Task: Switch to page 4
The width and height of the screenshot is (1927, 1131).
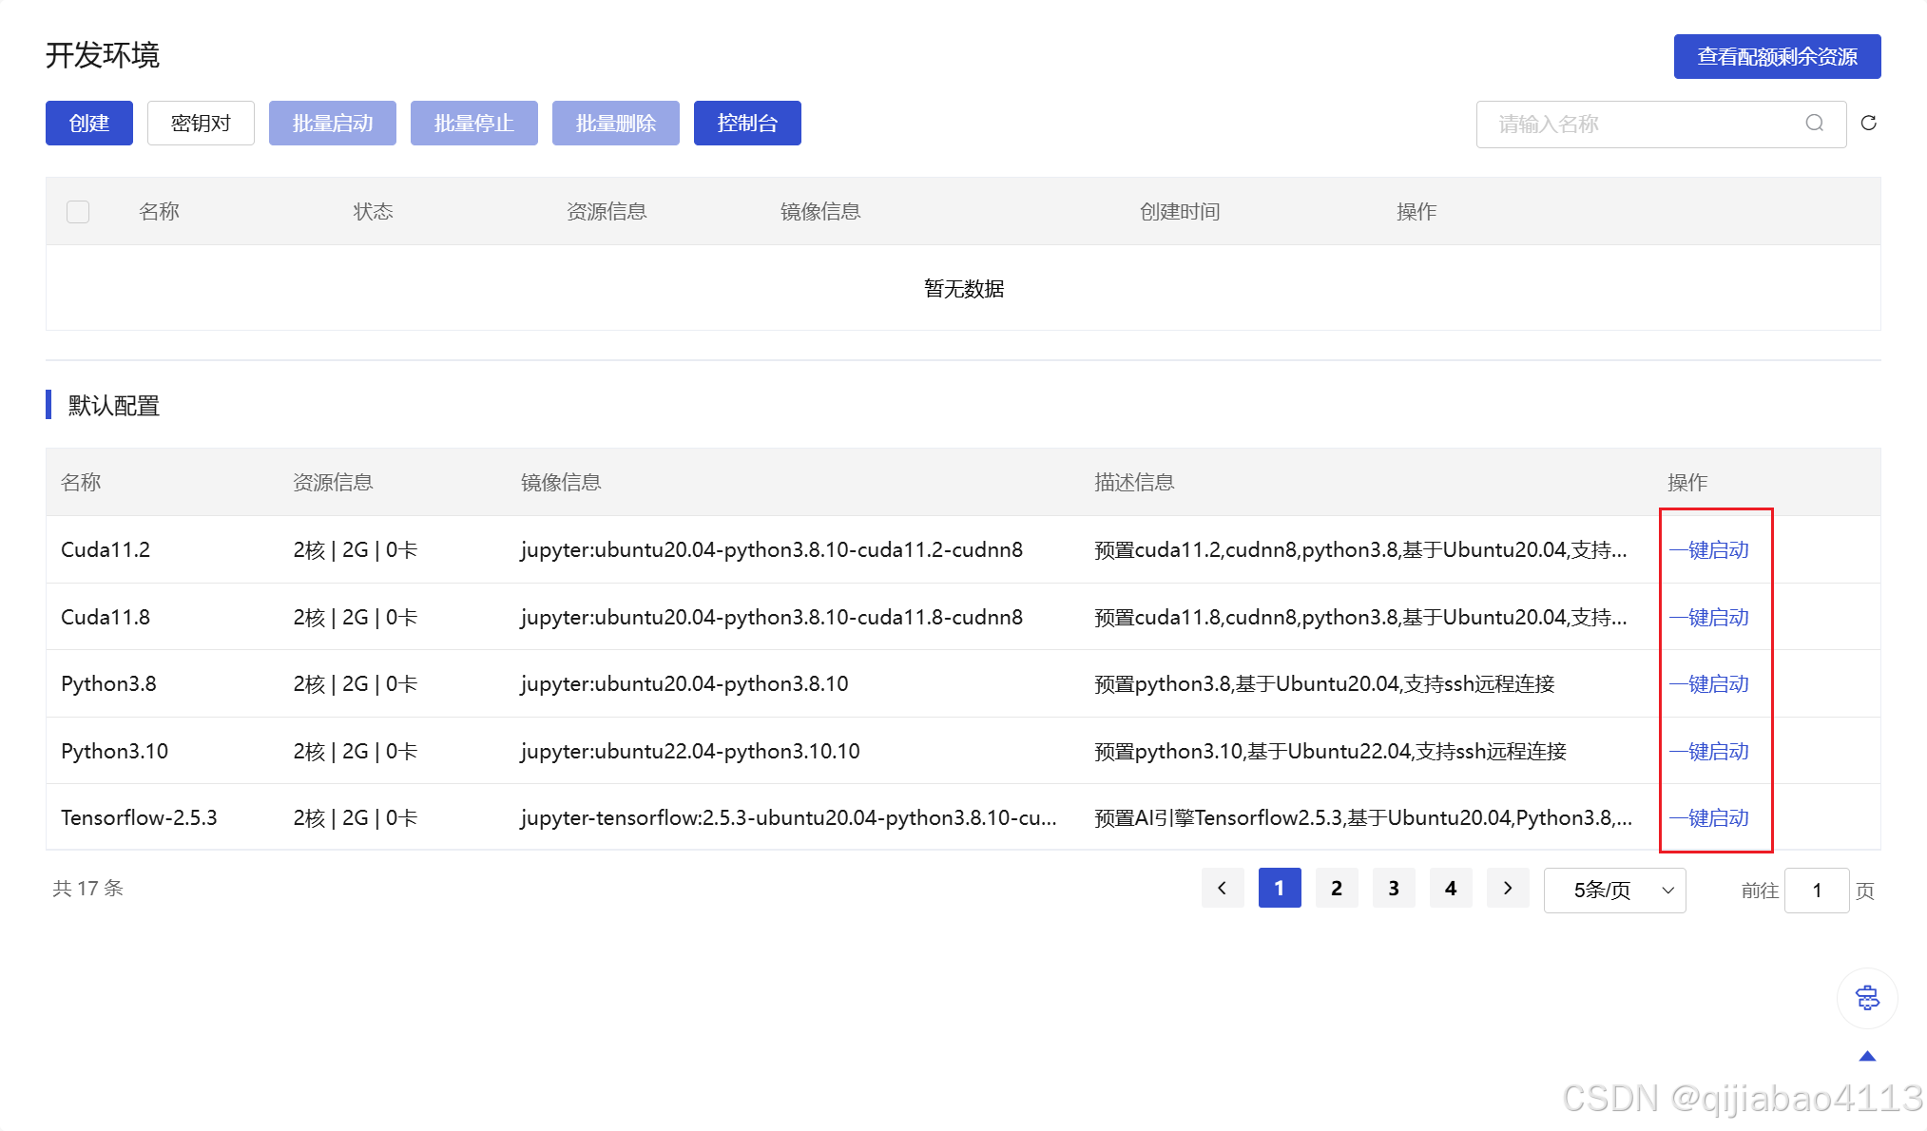Action: point(1451,889)
